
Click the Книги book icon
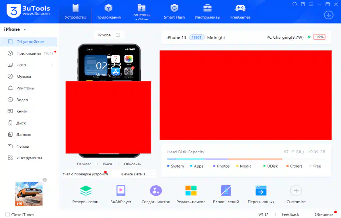coord(10,111)
